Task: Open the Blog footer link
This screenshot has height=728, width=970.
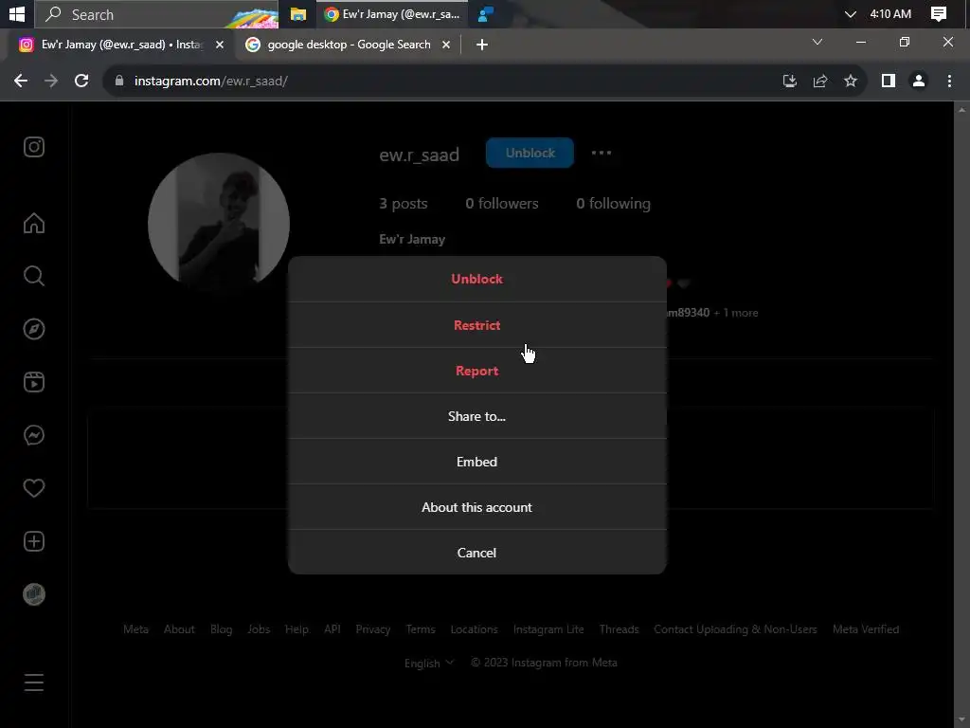Action: [221, 629]
